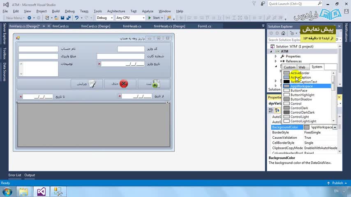Pick the ControlDarkDark color swatch
This screenshot has height=197, width=351.
pos(286,112)
